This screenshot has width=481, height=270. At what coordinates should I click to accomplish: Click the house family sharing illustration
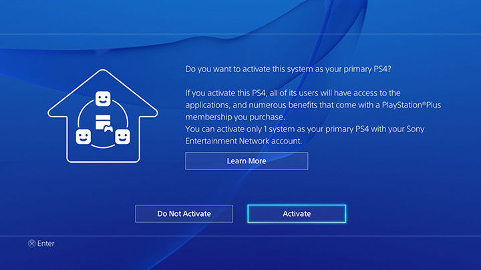[x=103, y=116]
